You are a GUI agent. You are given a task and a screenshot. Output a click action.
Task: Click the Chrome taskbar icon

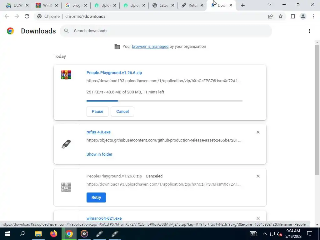click(69, 234)
